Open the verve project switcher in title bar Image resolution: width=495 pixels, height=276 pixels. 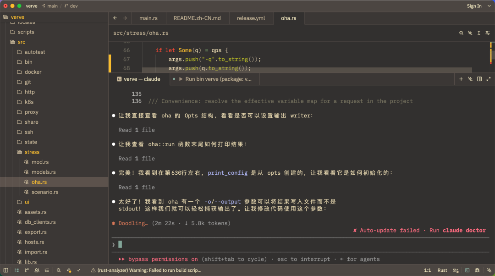tap(32, 6)
